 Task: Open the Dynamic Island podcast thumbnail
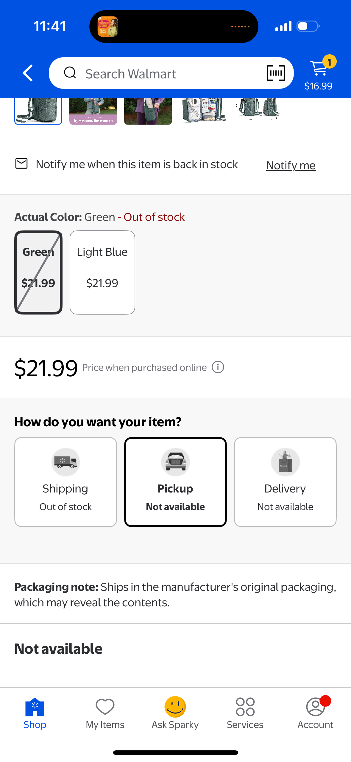point(108,27)
